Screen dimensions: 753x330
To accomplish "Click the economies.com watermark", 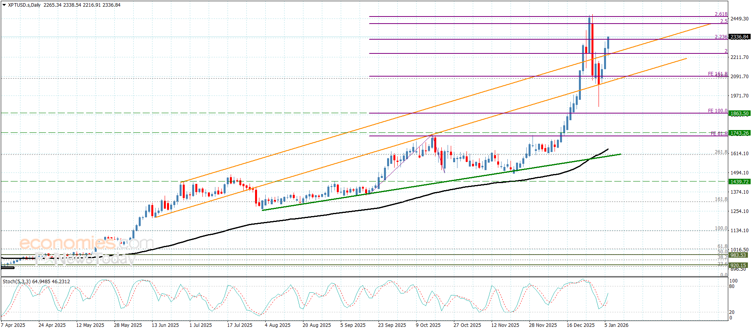I will point(86,243).
